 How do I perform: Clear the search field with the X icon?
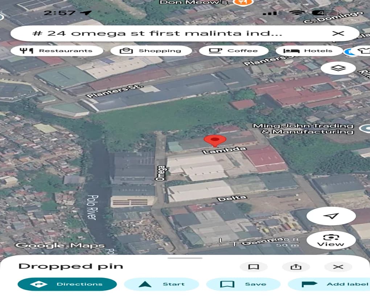coord(338,33)
